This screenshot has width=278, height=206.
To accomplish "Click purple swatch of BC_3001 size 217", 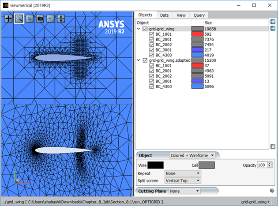I will pyautogui.click(x=197, y=50).
